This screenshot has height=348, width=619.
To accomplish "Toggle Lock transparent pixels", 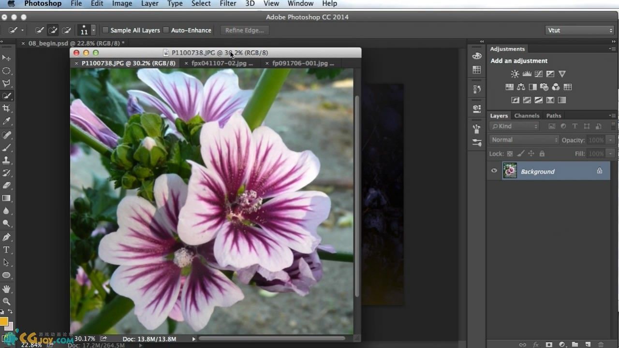I will [510, 154].
